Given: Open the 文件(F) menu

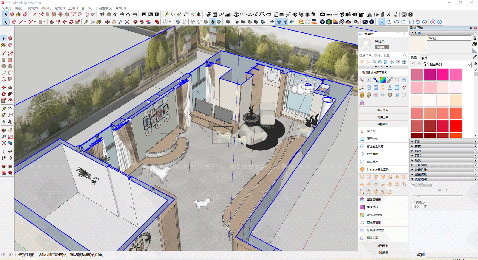Looking at the screenshot, I should tap(6, 8).
